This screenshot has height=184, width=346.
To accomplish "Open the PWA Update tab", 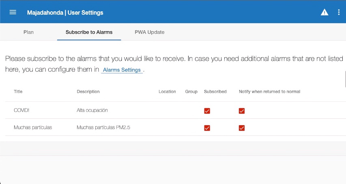I will pos(149,32).
